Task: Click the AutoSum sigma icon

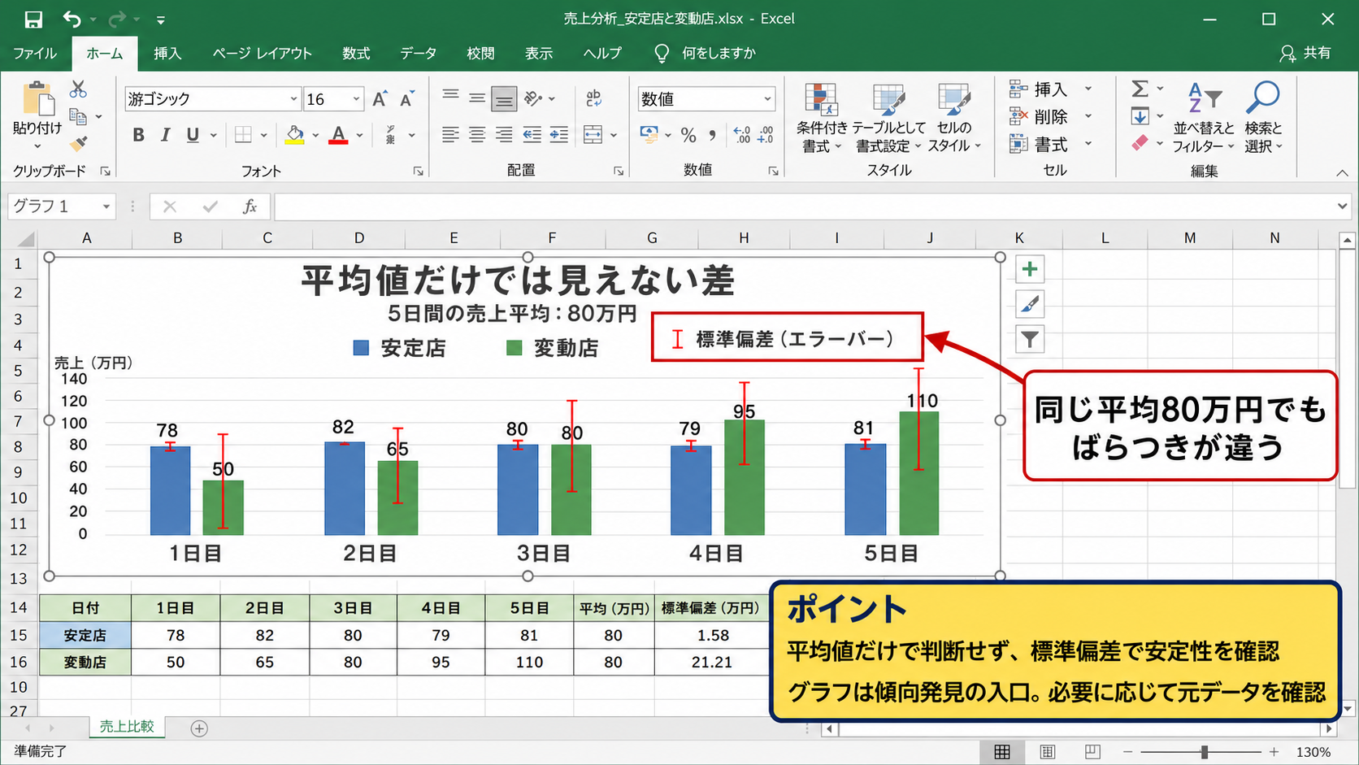Action: [1140, 89]
